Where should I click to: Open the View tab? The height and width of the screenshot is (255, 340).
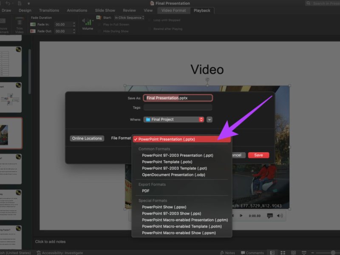[148, 10]
